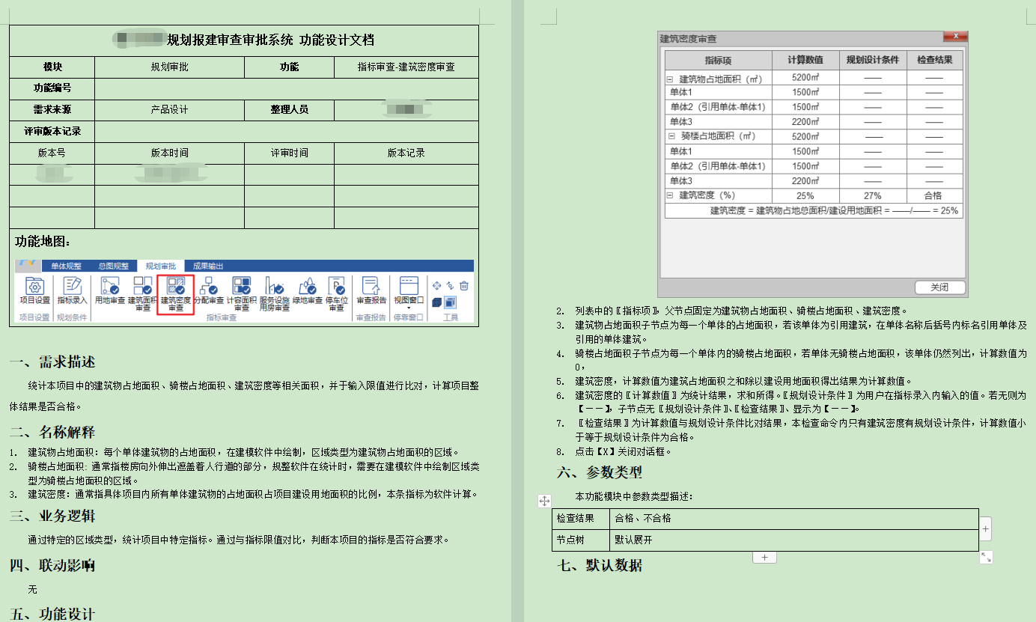
Task: Click the 停车位审查 icon
Action: [x=336, y=285]
